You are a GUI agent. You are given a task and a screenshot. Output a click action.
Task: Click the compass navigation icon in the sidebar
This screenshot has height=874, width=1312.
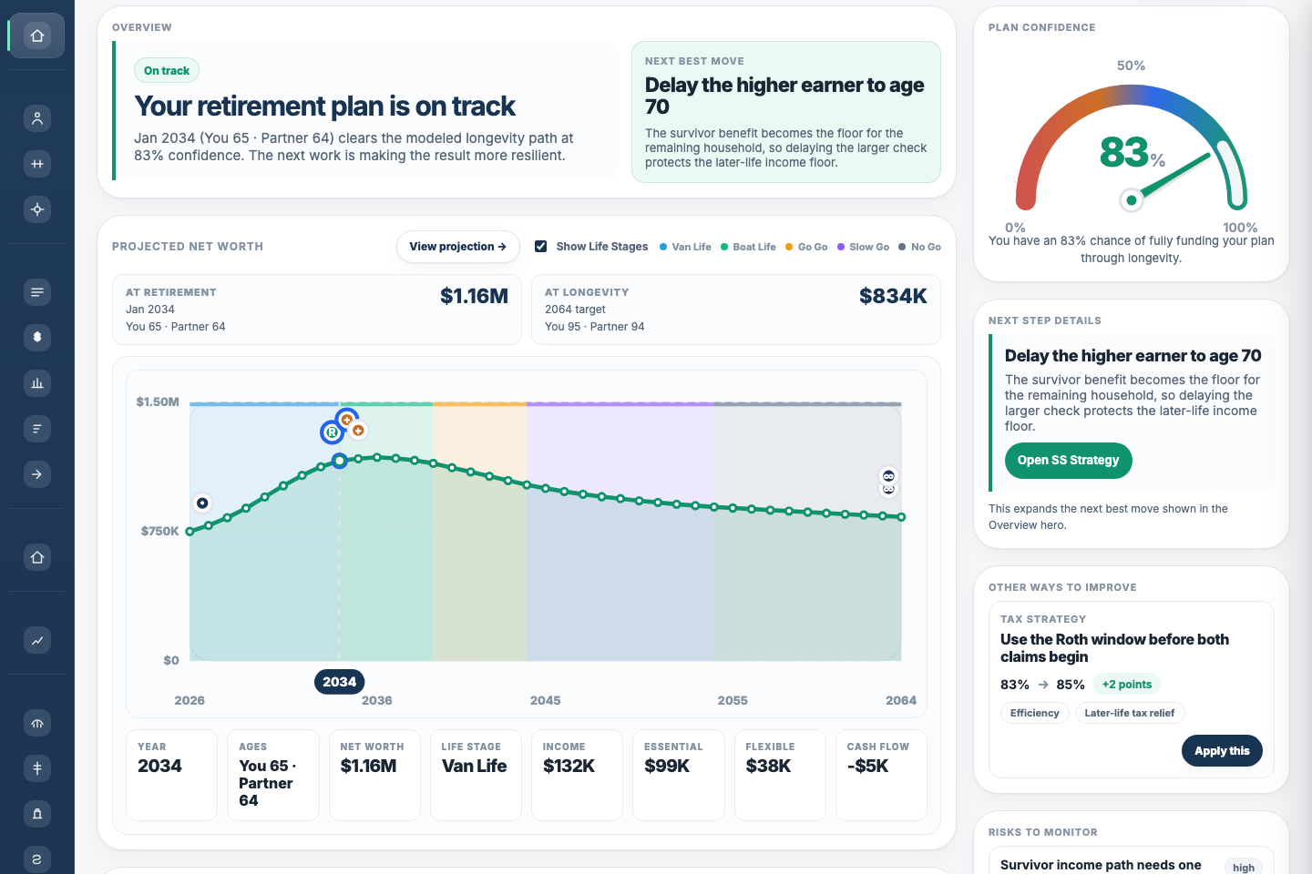(x=36, y=209)
